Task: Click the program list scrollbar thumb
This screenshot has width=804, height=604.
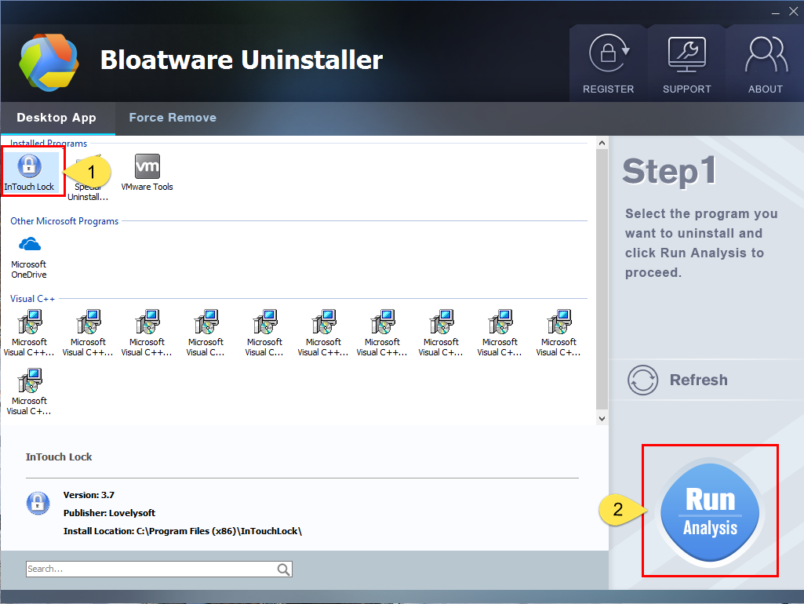Action: point(602,279)
